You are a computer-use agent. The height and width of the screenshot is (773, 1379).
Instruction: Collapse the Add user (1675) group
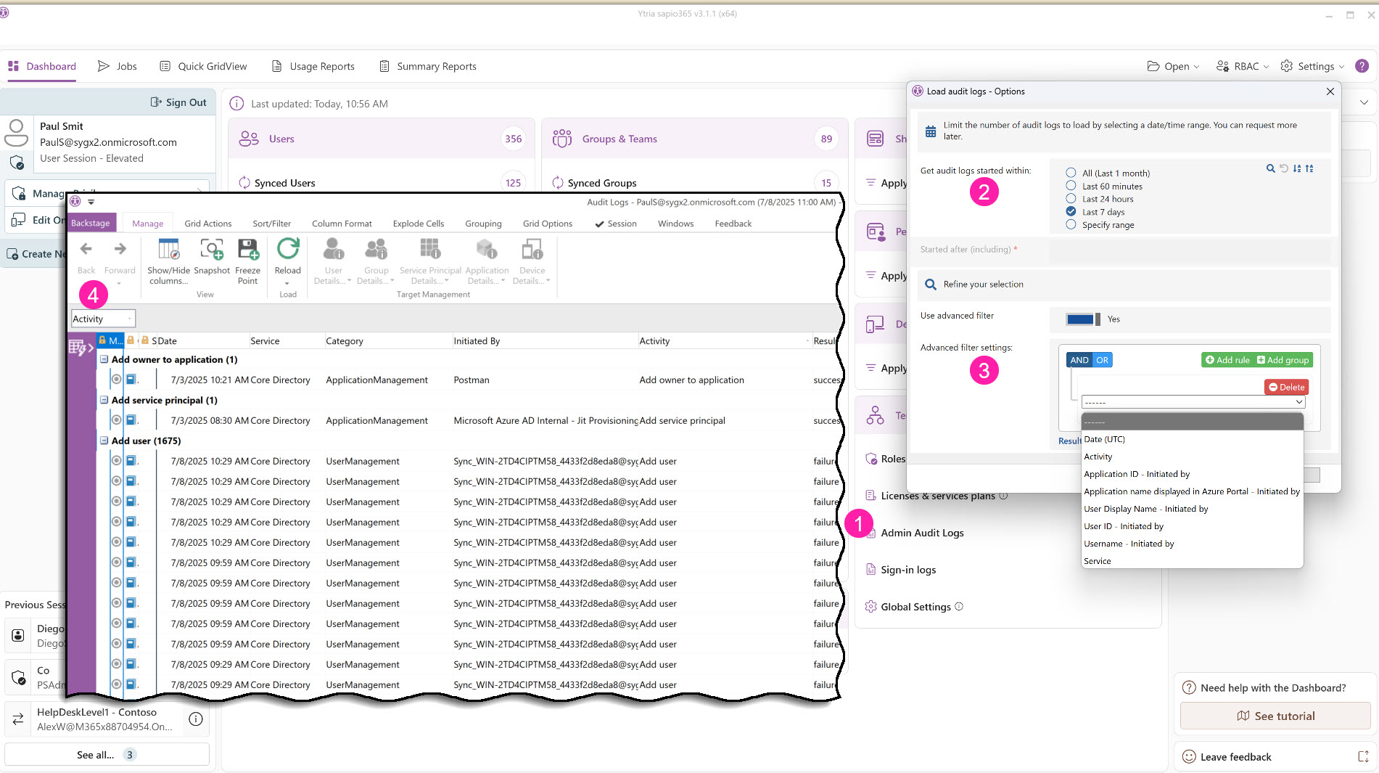(102, 441)
